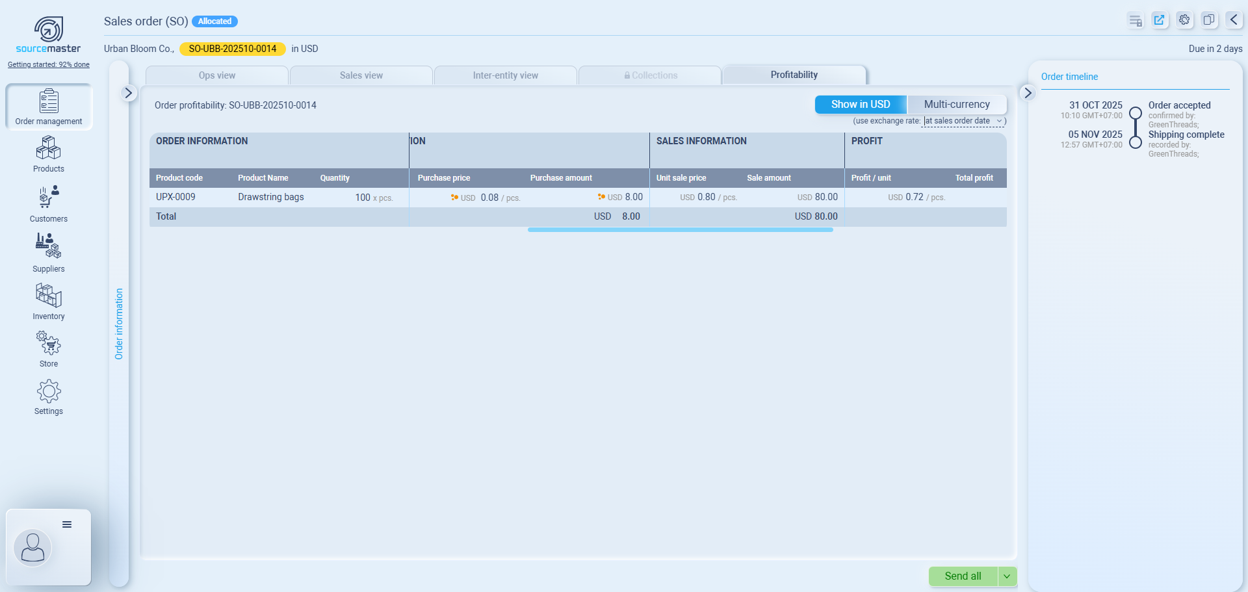Open the exchange rate date dropdown

963,121
